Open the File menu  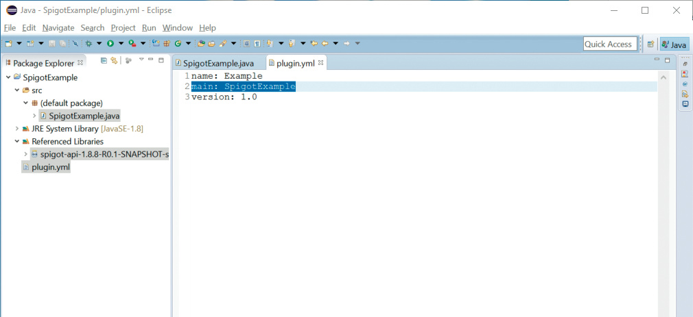(x=10, y=28)
